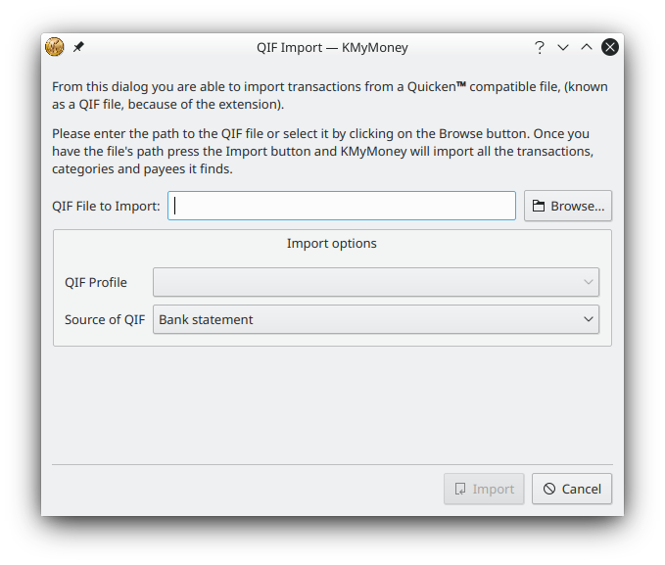665x565 pixels.
Task: Click the KMyMoney app icon in title bar
Action: (55, 47)
